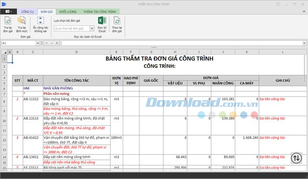
Task: Select row 8 header
Action: 4,101
